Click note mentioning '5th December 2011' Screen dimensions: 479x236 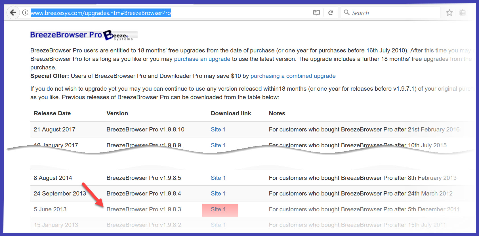364,209
